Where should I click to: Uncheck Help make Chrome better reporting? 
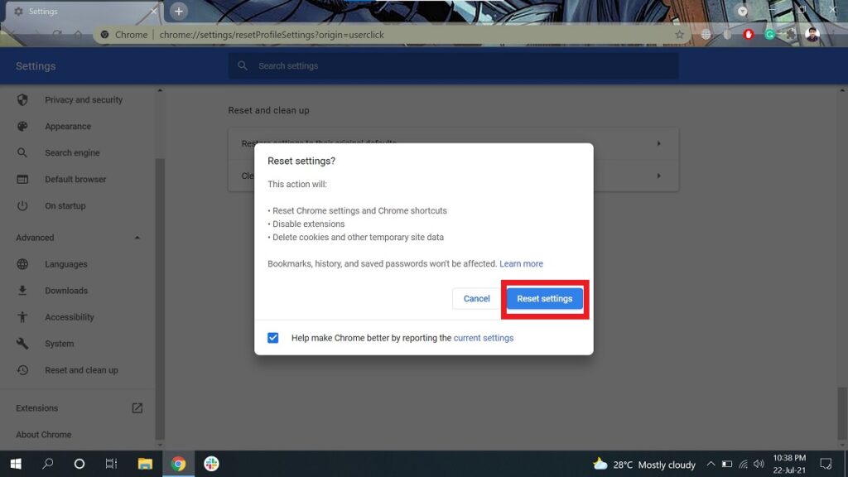pyautogui.click(x=272, y=337)
